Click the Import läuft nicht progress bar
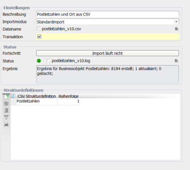The width and height of the screenshot is (190, 170). 108,53
